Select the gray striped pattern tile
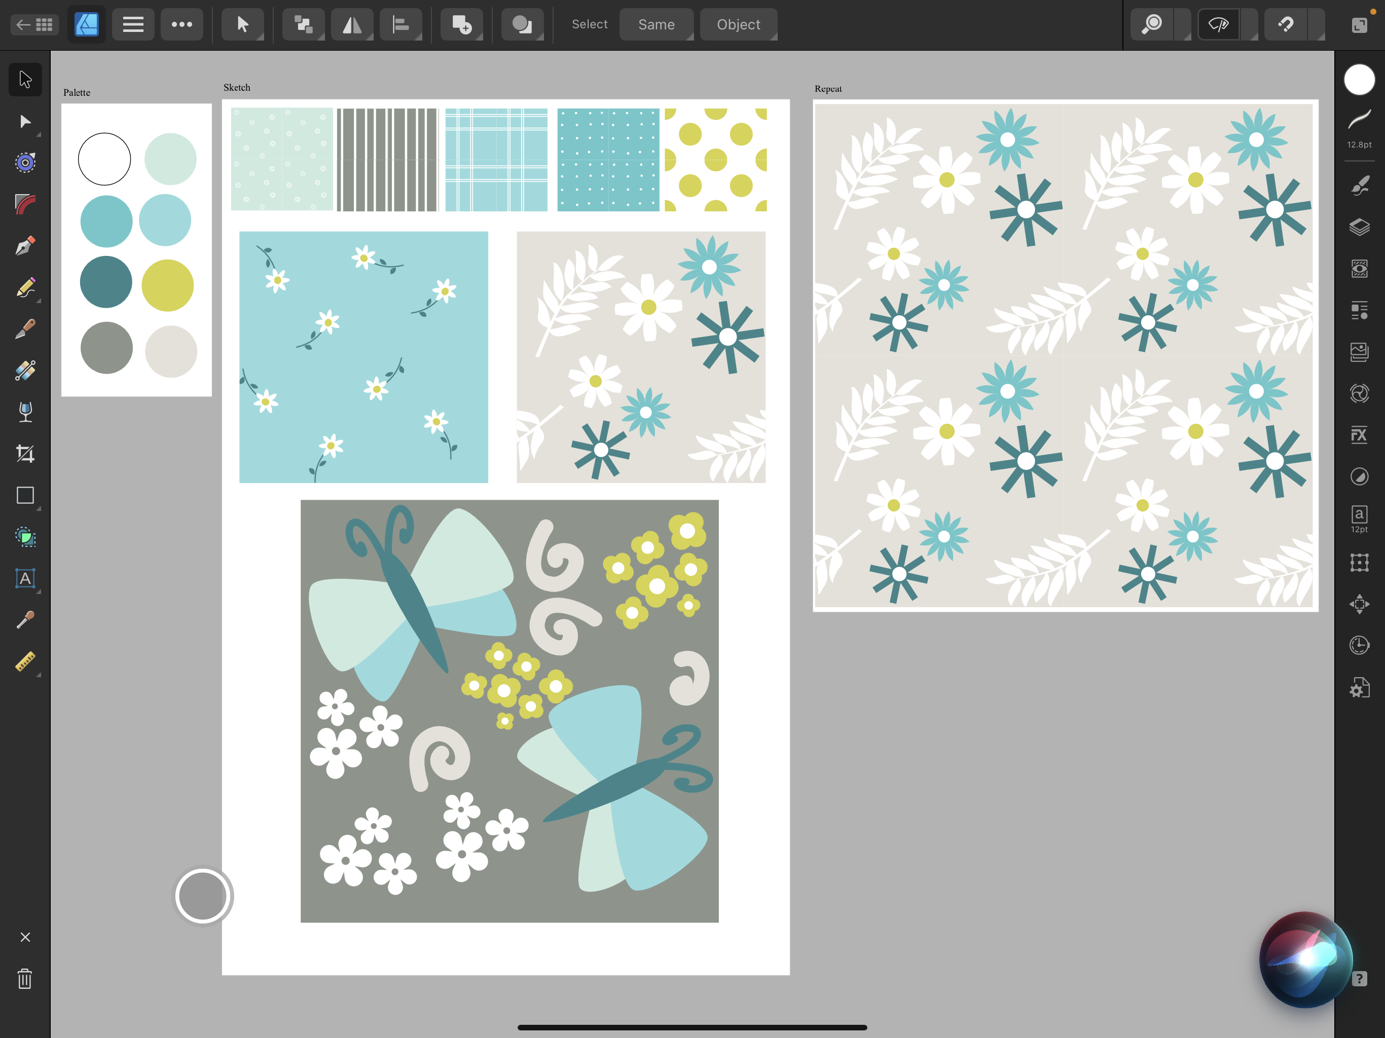Image resolution: width=1385 pixels, height=1038 pixels. click(x=388, y=160)
